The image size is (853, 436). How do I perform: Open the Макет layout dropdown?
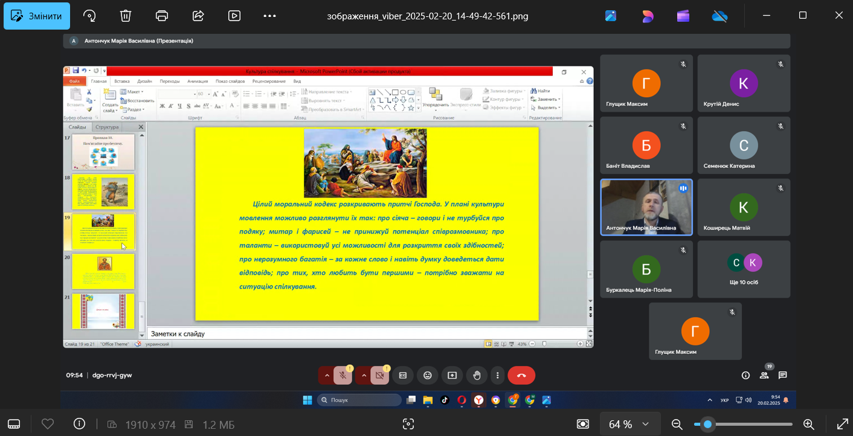(x=132, y=92)
